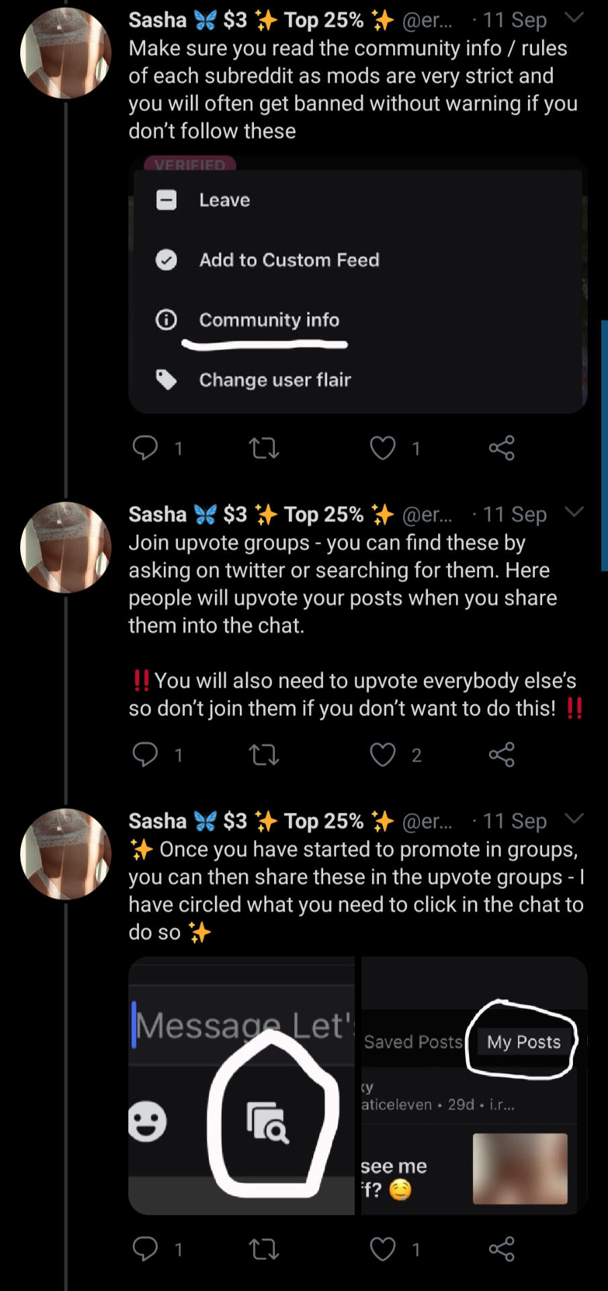
Task: Reply to the upvote groups tweet
Action: click(145, 754)
